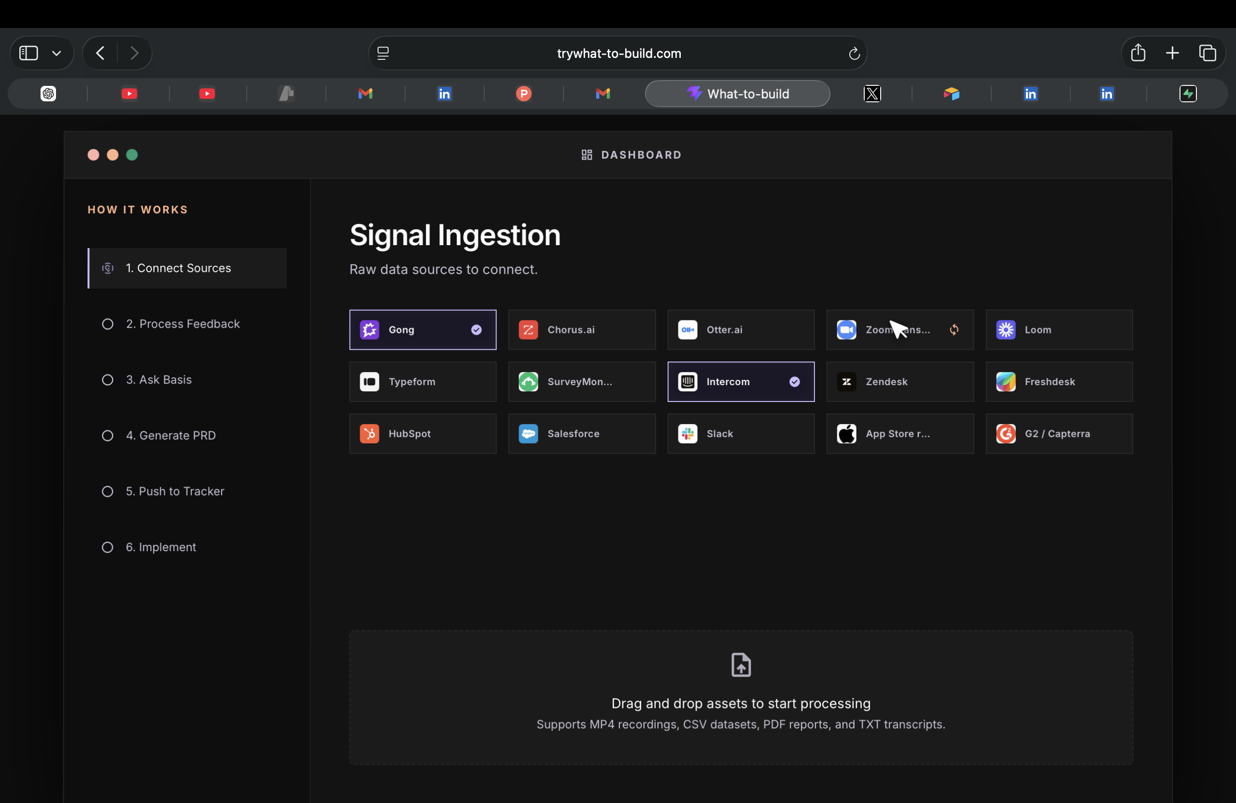Click the Loom logo icon
Viewport: 1236px width, 803px height.
[1005, 330]
